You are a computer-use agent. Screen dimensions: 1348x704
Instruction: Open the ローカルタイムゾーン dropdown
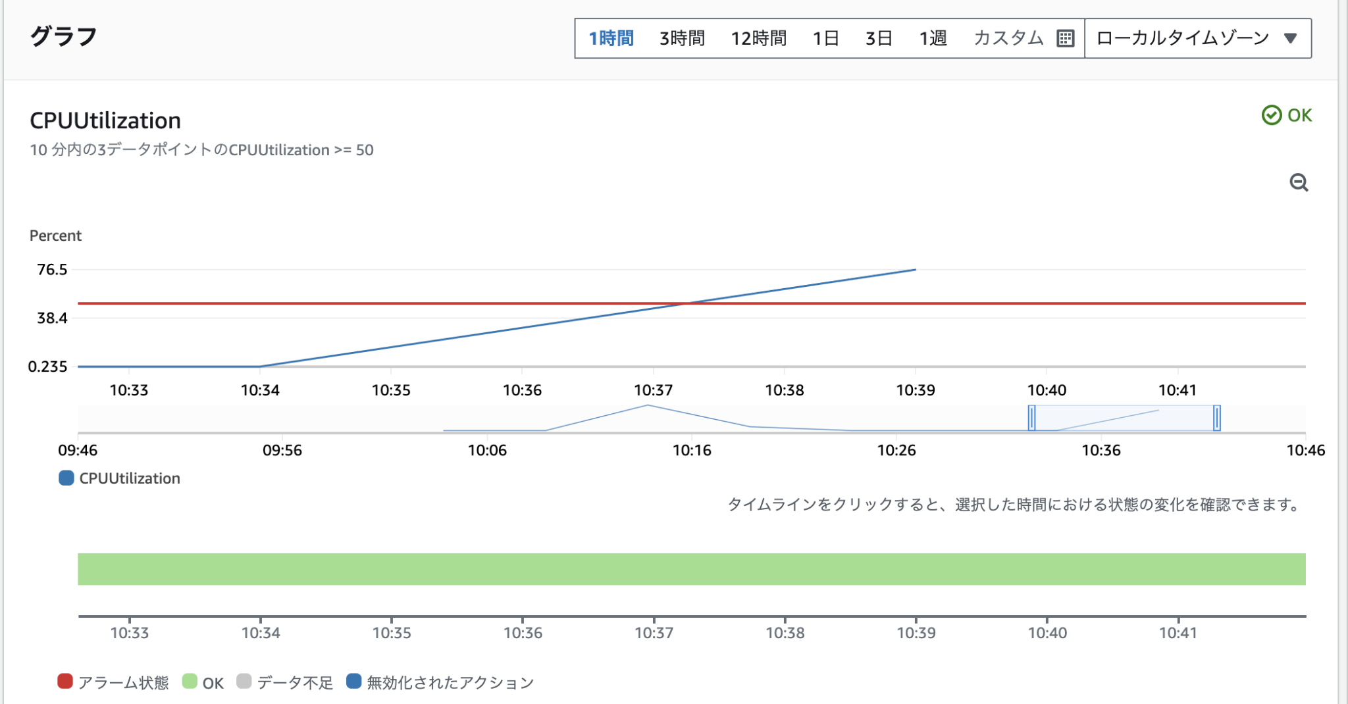point(1198,38)
